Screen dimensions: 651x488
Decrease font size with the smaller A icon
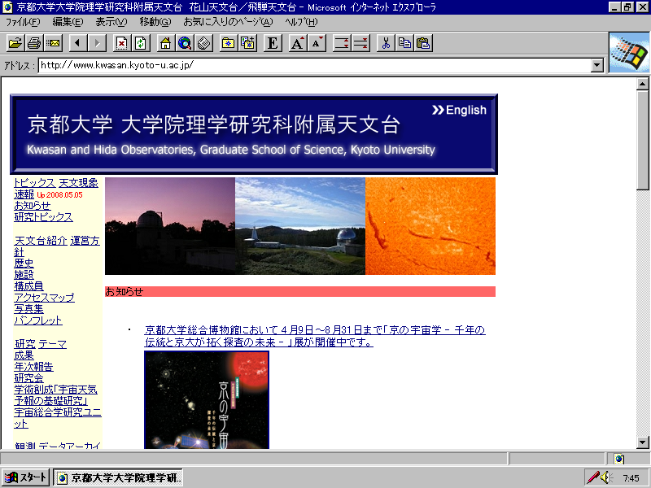pyautogui.click(x=317, y=43)
